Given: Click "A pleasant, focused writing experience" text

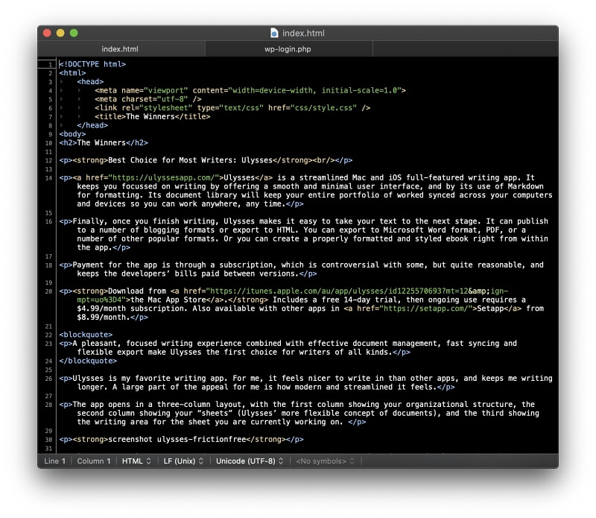Looking at the screenshot, I should [x=157, y=344].
